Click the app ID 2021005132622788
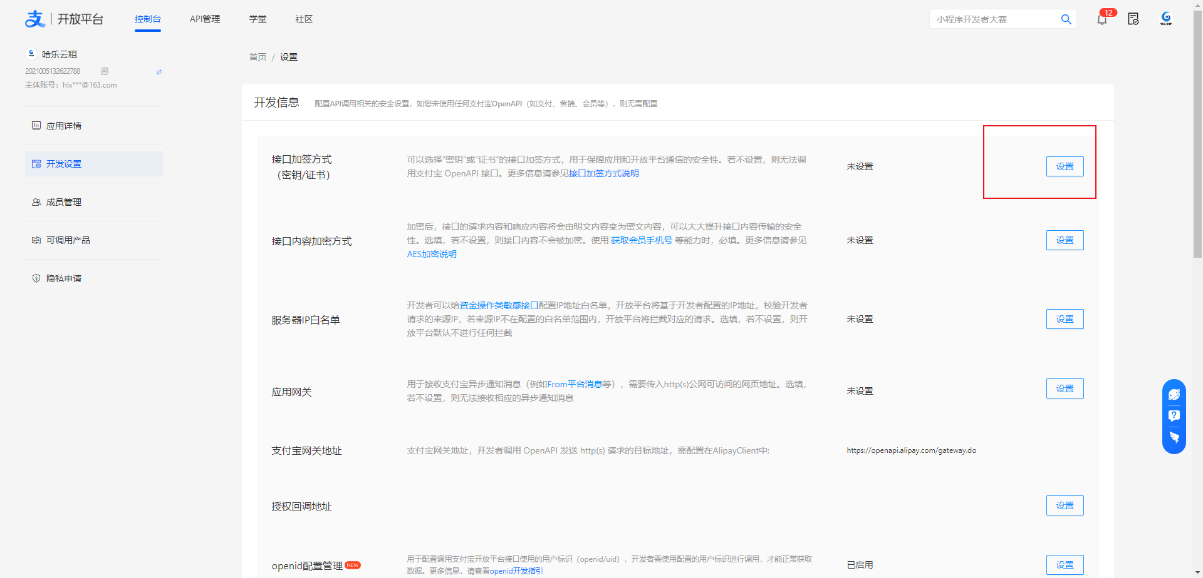 (53, 71)
